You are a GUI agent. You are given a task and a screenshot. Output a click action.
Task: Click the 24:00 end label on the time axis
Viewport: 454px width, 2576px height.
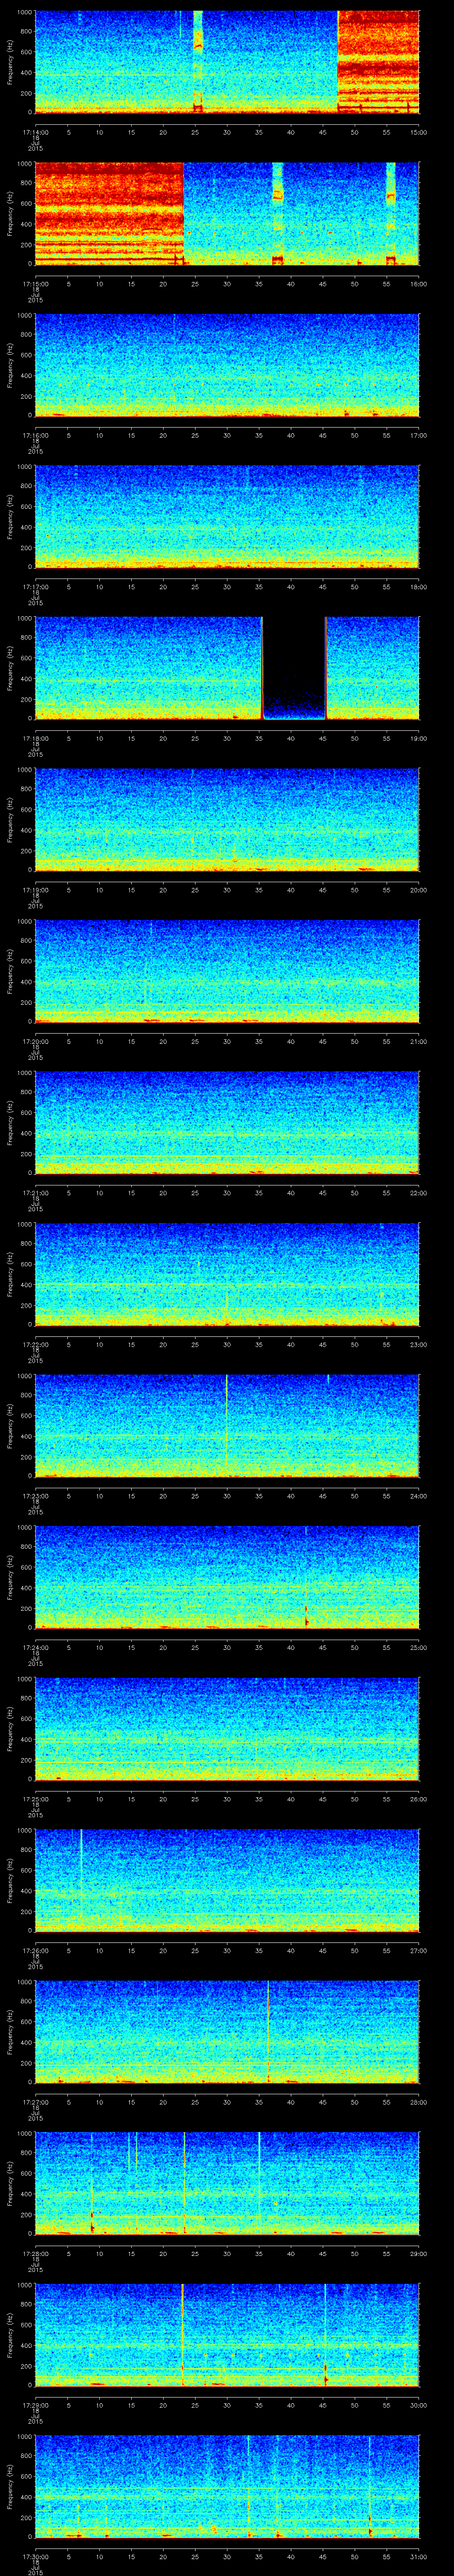tap(418, 1496)
